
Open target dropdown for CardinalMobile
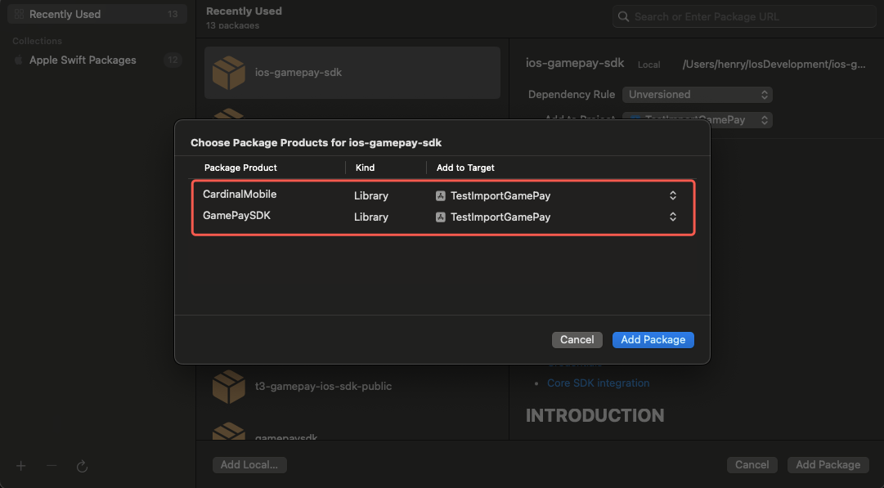(672, 195)
